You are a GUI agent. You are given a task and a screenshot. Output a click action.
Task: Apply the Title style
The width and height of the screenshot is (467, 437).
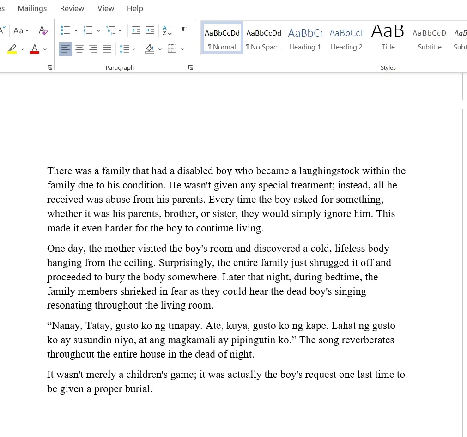coord(388,38)
